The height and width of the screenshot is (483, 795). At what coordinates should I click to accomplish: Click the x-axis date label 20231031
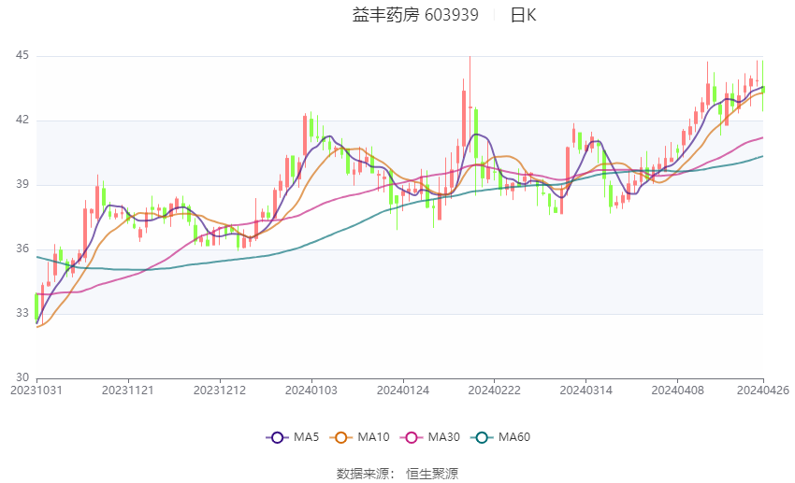pyautogui.click(x=36, y=391)
